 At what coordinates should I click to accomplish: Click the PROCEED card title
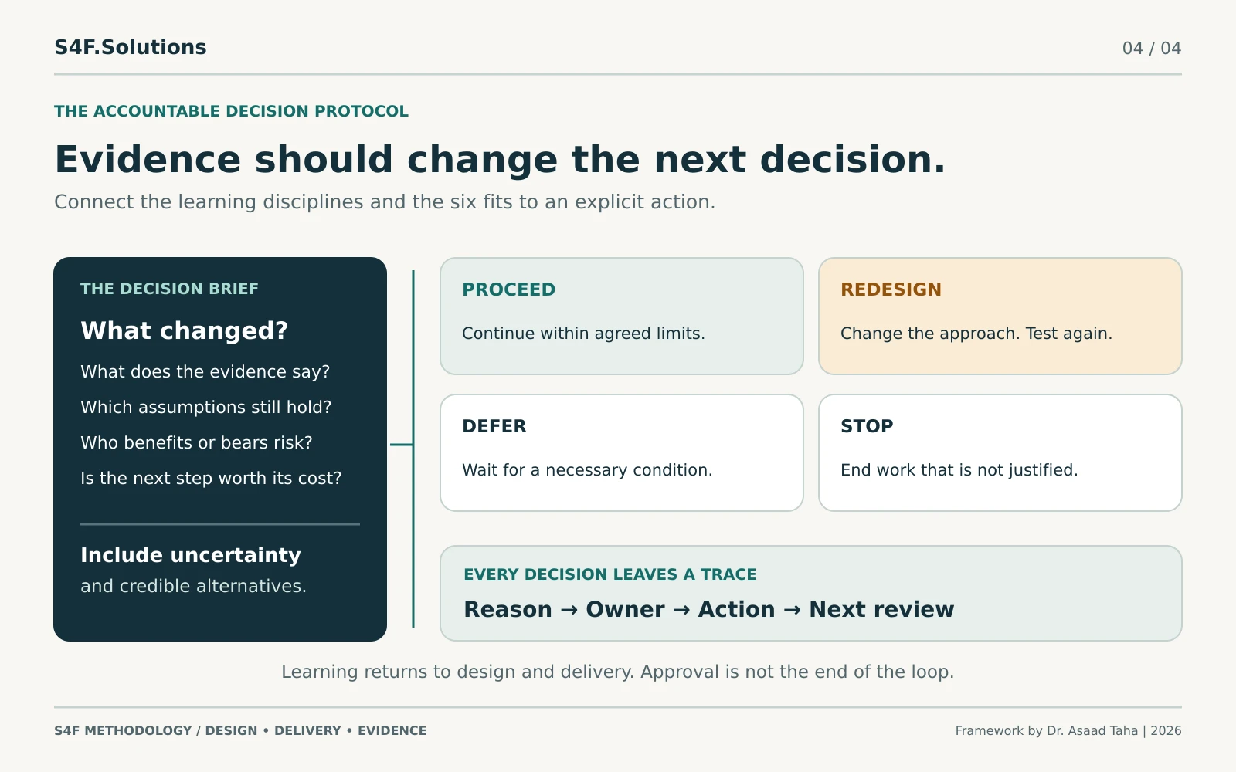[508, 289]
